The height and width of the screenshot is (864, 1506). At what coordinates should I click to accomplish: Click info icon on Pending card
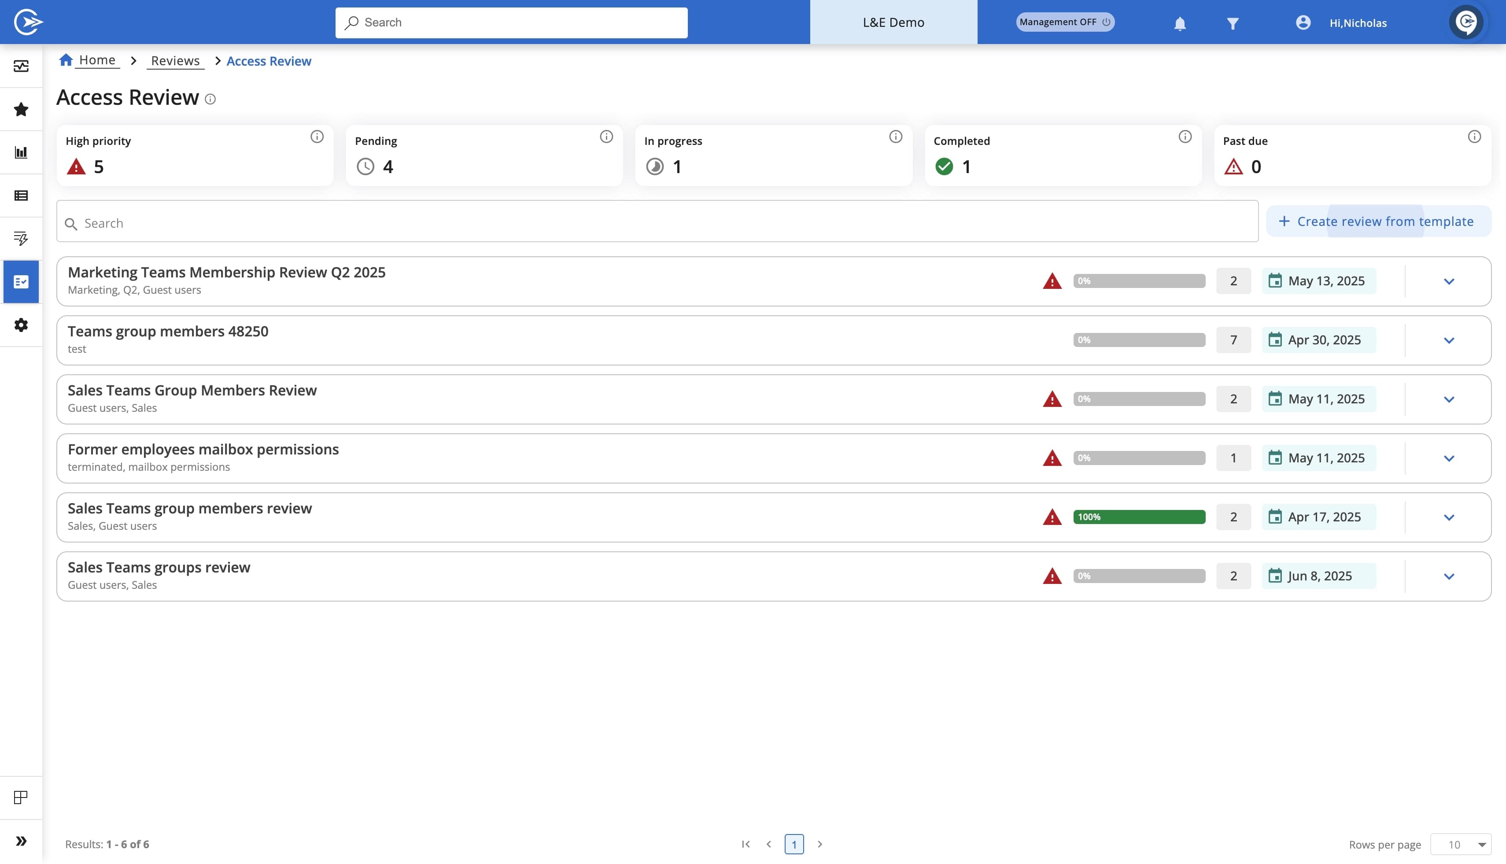pyautogui.click(x=606, y=137)
